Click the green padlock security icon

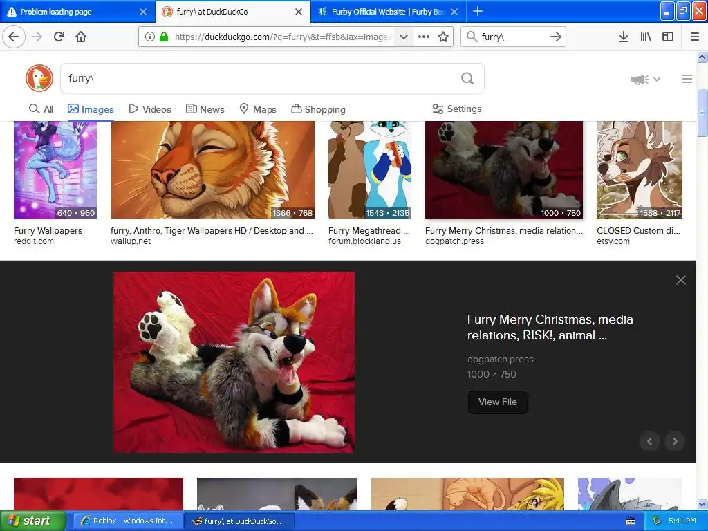click(164, 37)
